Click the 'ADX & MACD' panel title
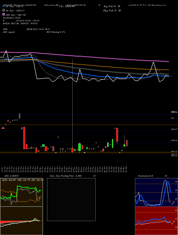The image size is (178, 235). 11,176
